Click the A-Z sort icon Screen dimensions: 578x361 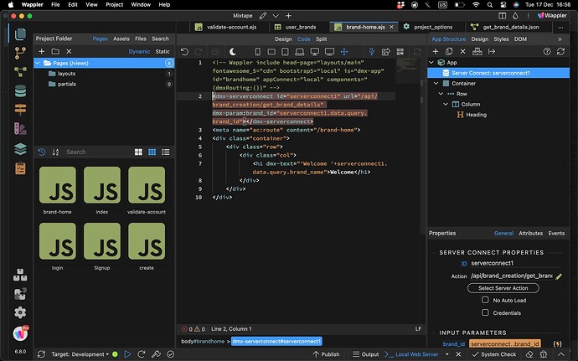coord(55,152)
